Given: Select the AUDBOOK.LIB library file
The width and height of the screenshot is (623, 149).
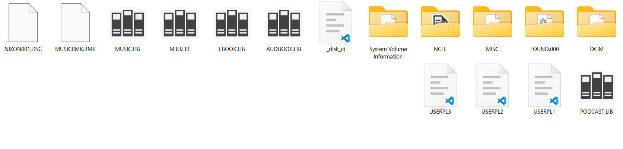Looking at the screenshot, I should tap(284, 24).
